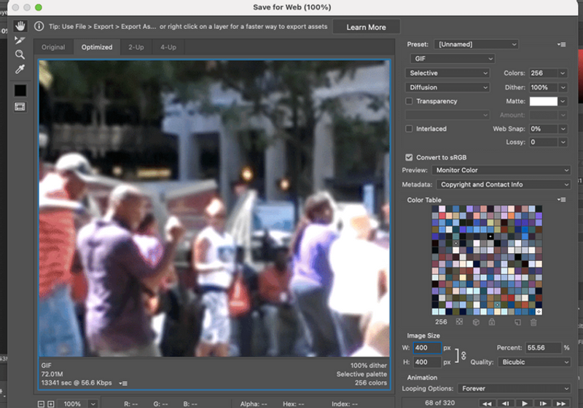Step to next animation frame

[x=543, y=404]
